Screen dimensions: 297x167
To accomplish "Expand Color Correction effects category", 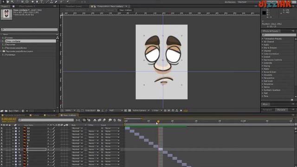I will click(x=263, y=54).
